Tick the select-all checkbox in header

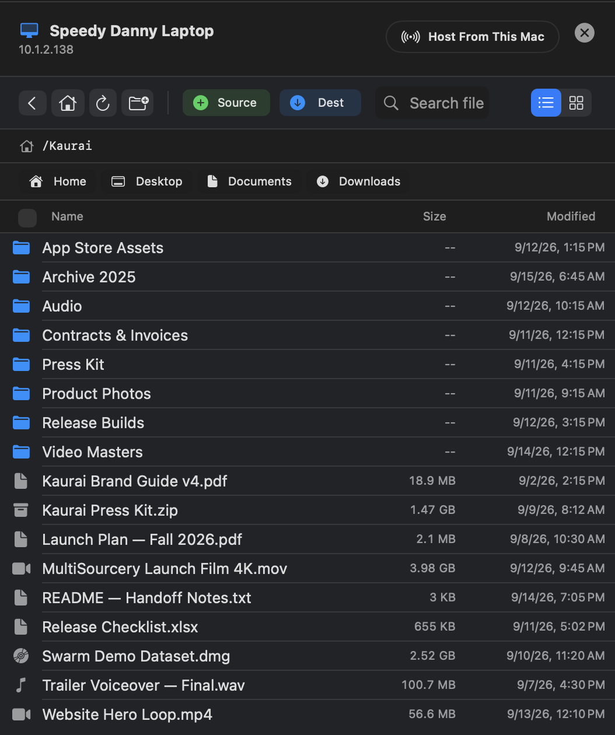(27, 218)
